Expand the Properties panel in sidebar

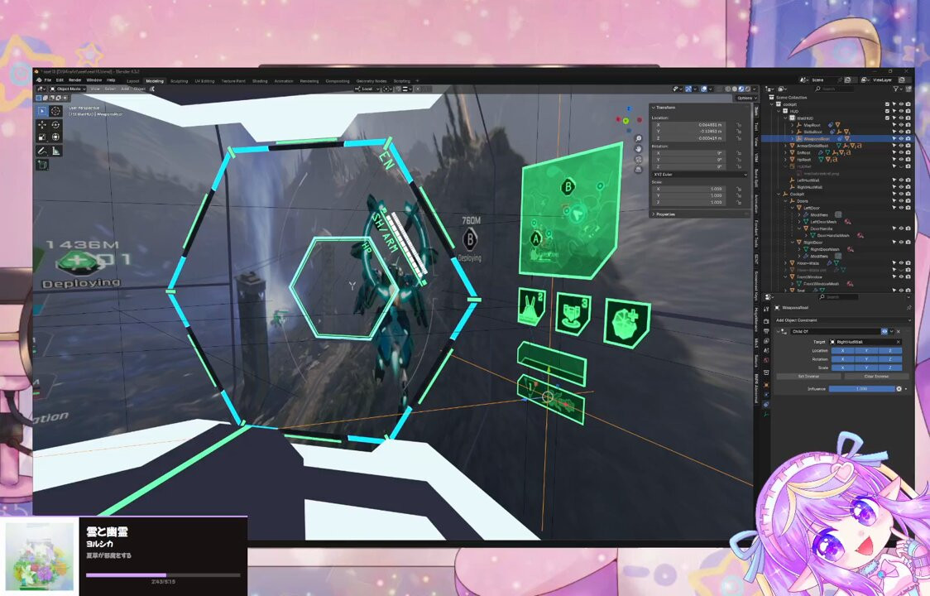click(x=665, y=214)
